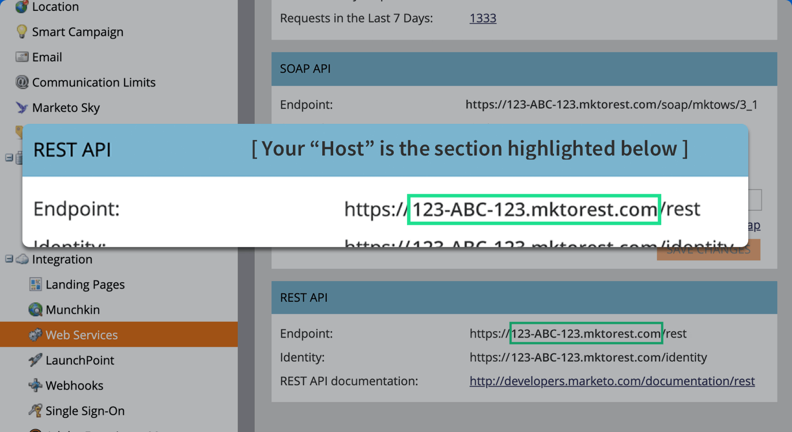
Task: Click the REST API endpoint URL in the panel
Action: 578,334
